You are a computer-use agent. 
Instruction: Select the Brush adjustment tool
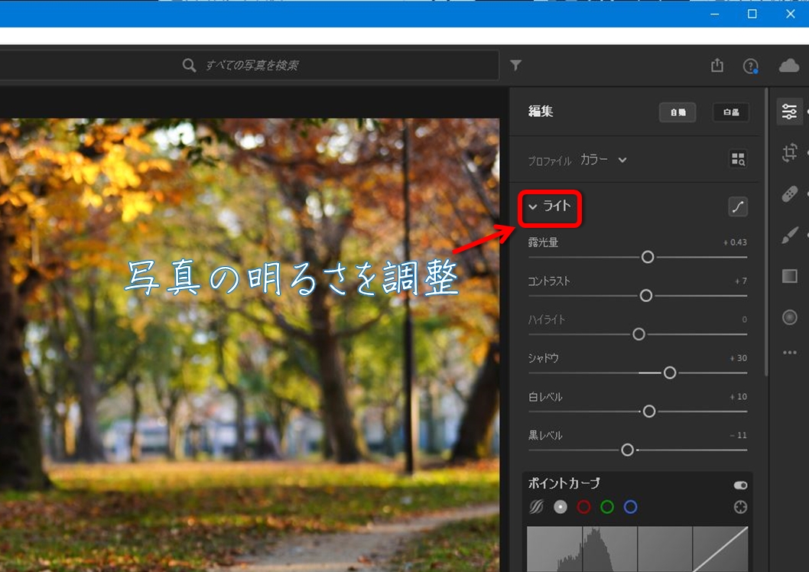789,236
